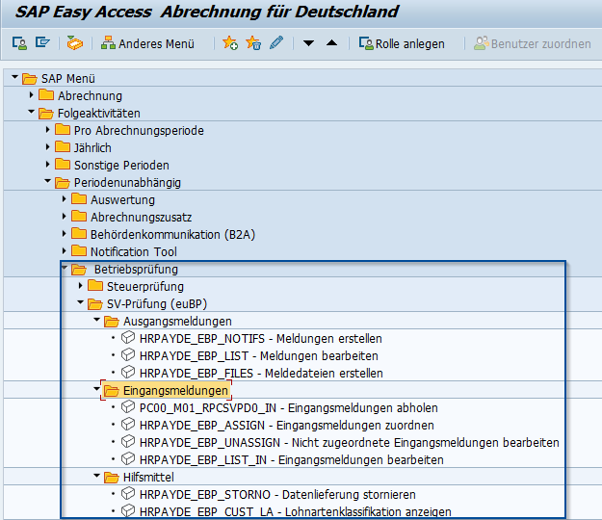Open the SAP menu toolbar icon
Viewport: 602px width, 520px height.
pyautogui.click(x=42, y=42)
